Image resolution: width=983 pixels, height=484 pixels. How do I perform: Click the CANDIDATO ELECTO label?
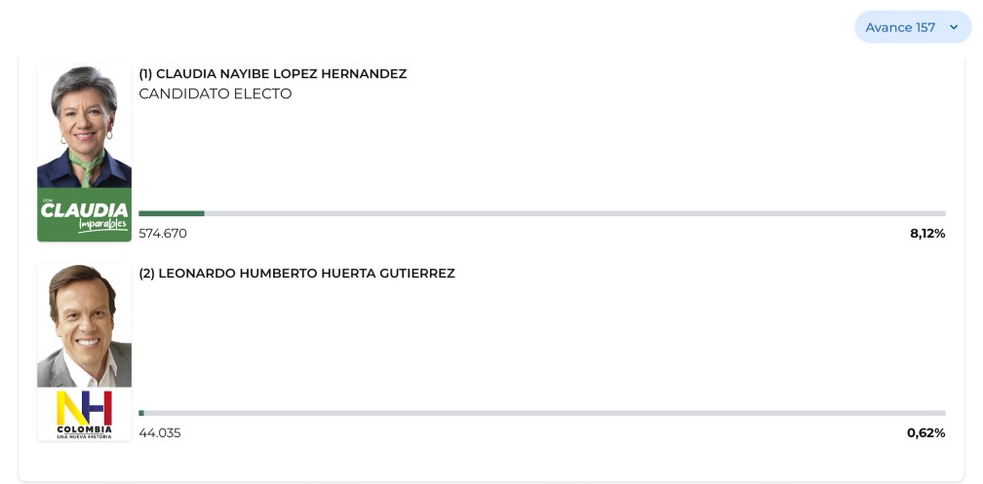coord(216,94)
